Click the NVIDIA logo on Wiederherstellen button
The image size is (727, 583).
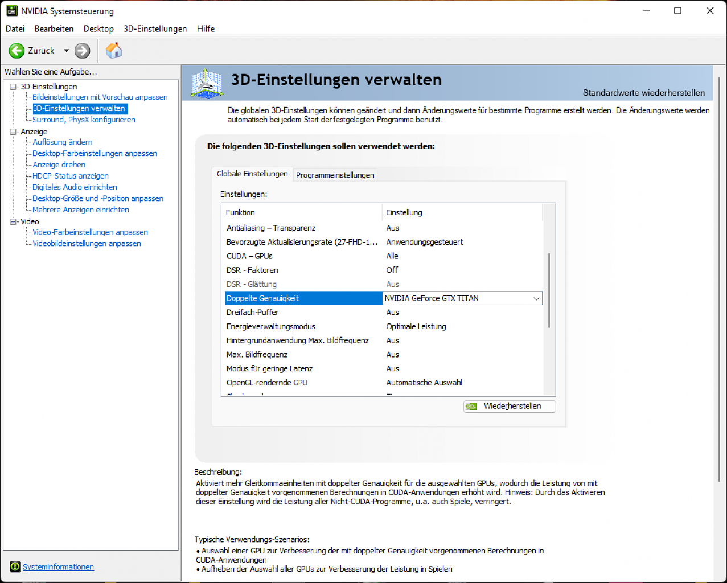471,406
